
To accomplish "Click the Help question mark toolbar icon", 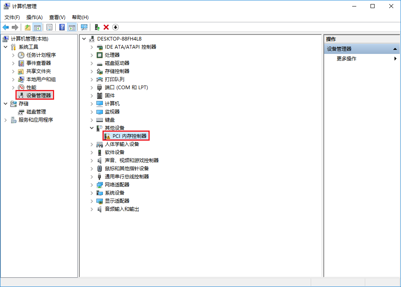I will tap(62, 27).
